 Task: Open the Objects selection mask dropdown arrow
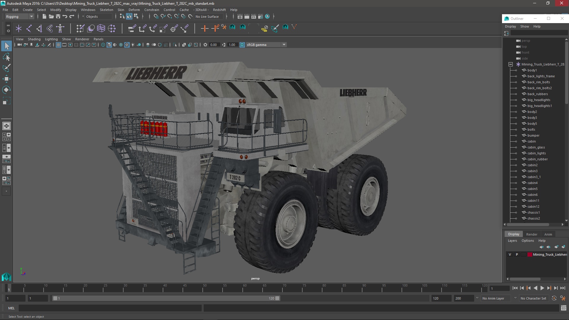point(83,17)
